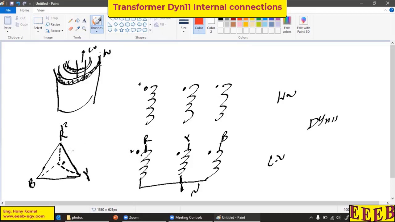This screenshot has height=222, width=395.
Task: Show hidden tray icons chevron
Action: tap(311, 217)
